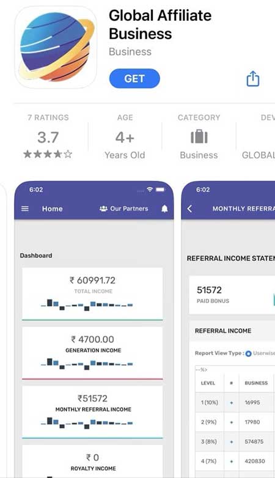Go back with the Monthly Referral arrow

(x=189, y=208)
